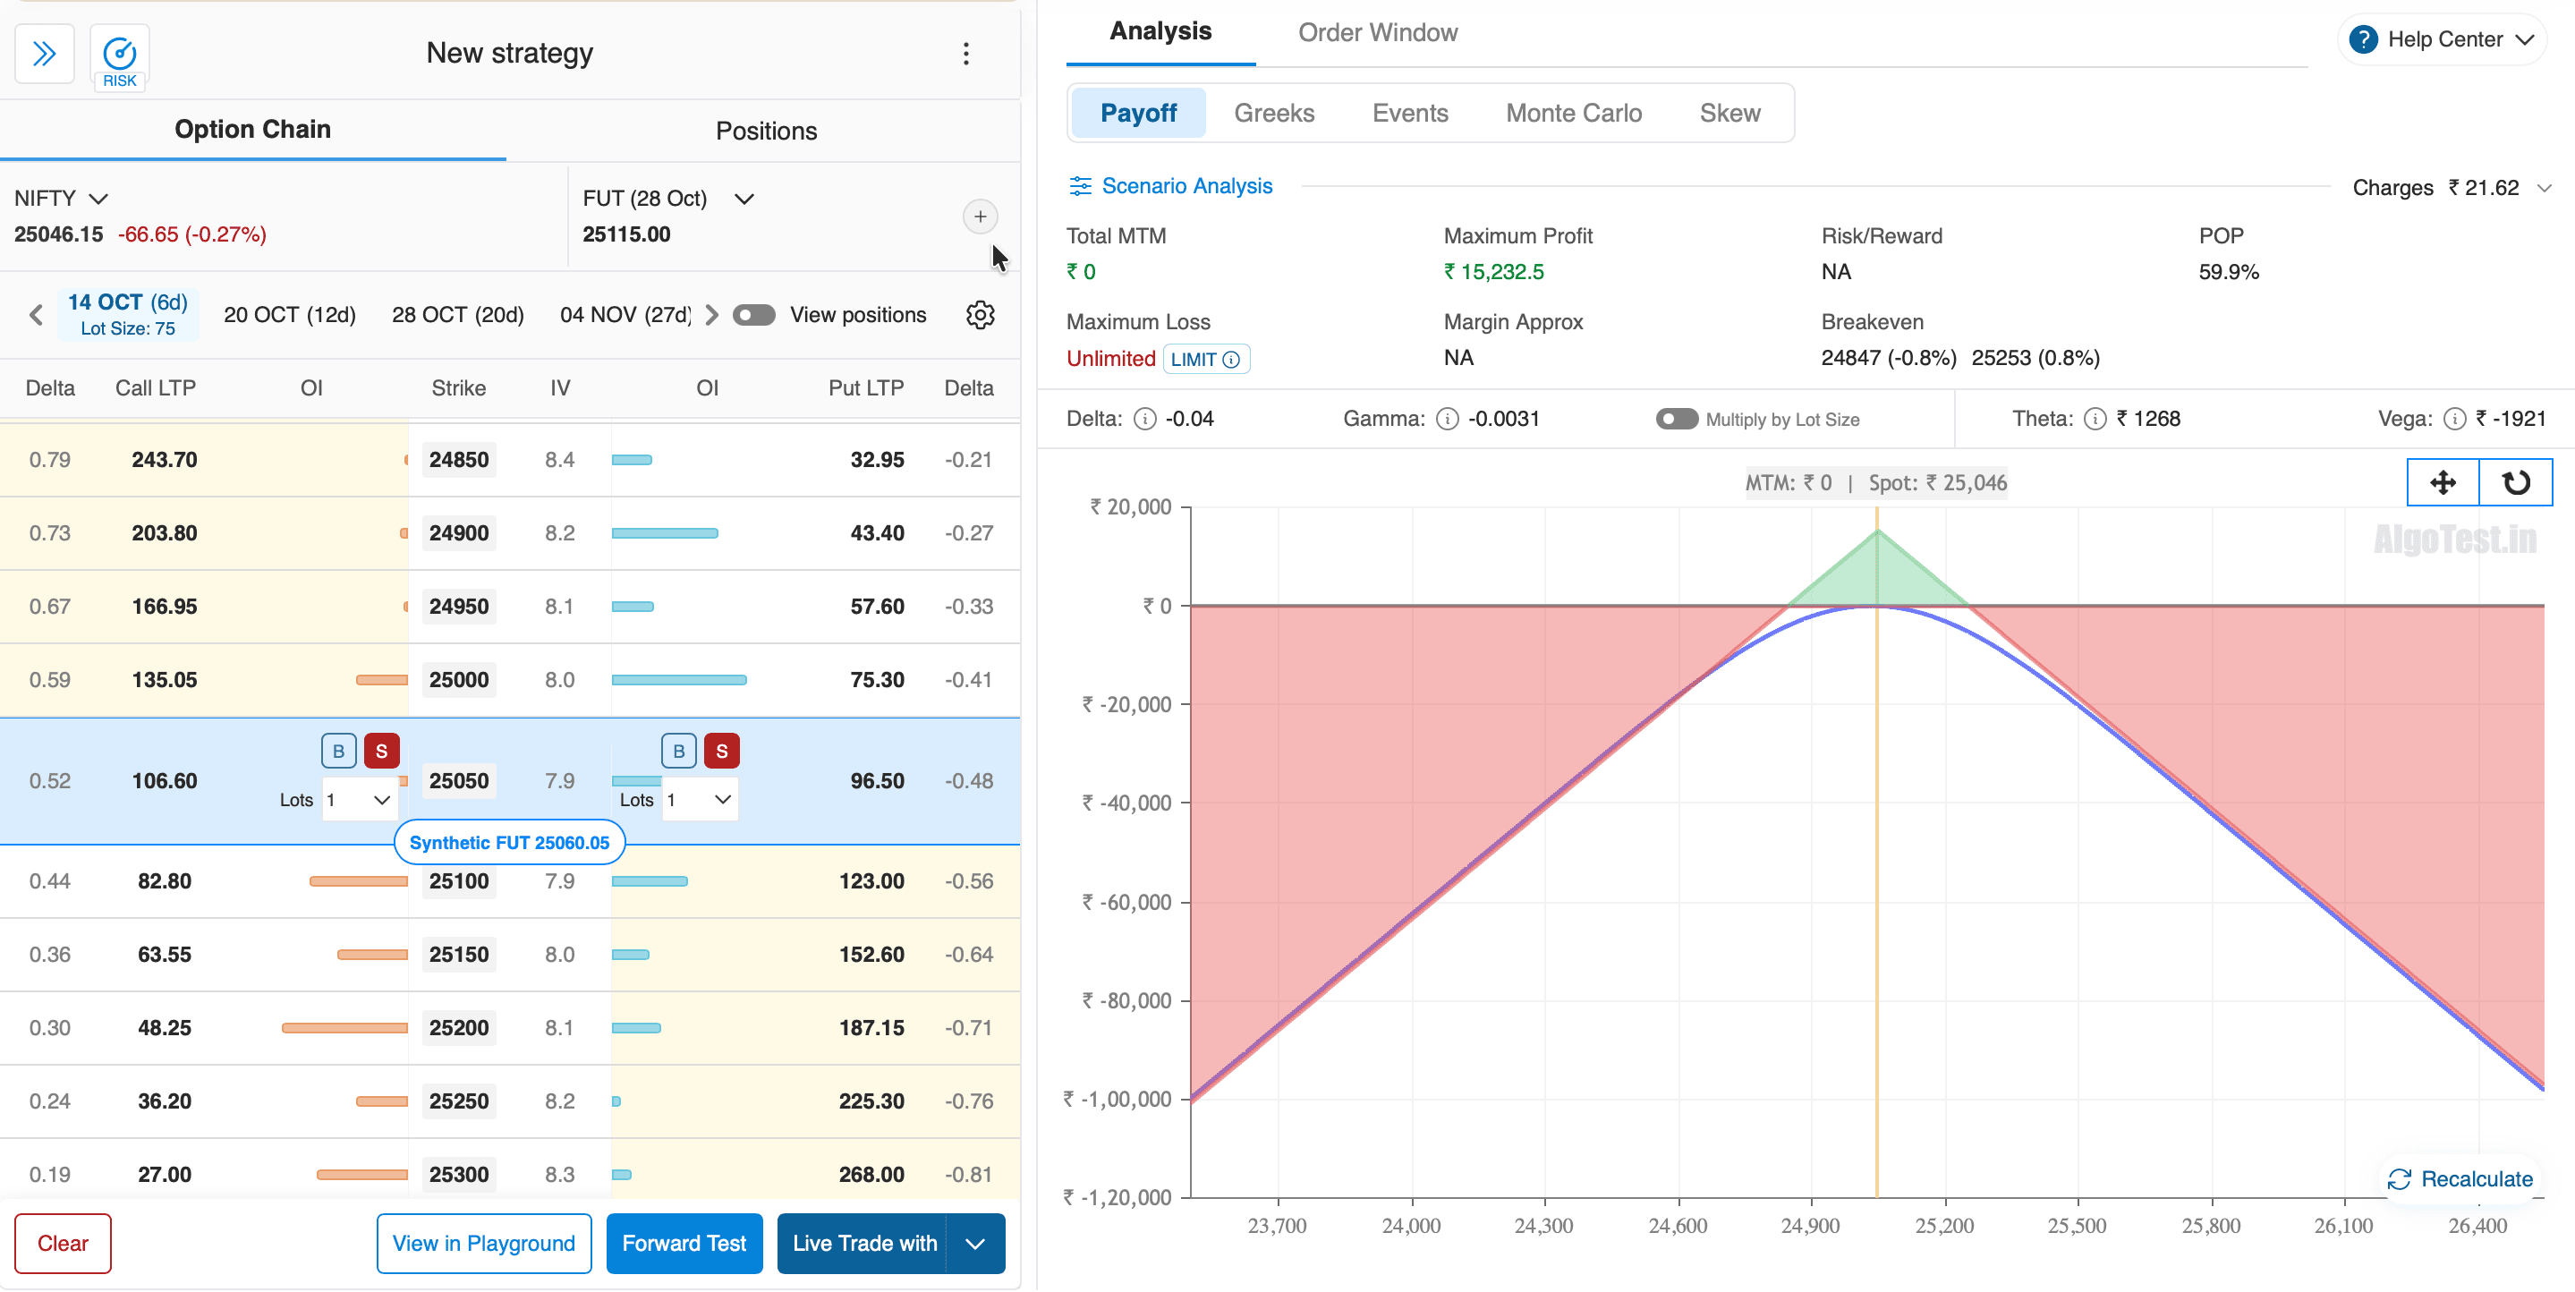2575x1292 pixels.
Task: Switch to the Greeks tab
Action: 1273,113
